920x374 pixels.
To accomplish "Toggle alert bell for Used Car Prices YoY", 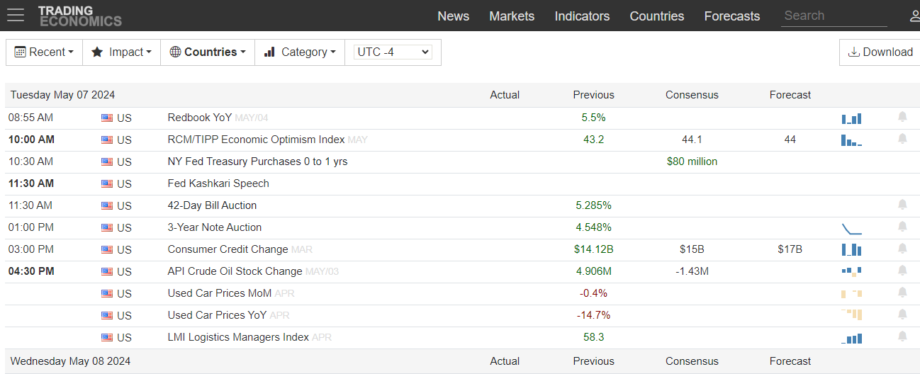I will click(902, 314).
